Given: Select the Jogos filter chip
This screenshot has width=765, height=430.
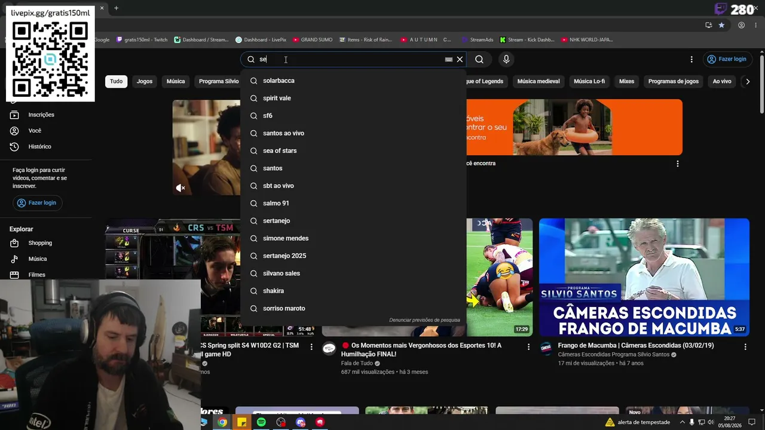Looking at the screenshot, I should (145, 81).
